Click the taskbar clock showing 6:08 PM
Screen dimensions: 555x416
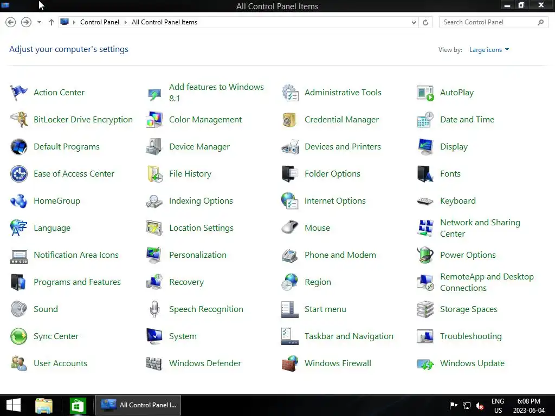tap(529, 406)
